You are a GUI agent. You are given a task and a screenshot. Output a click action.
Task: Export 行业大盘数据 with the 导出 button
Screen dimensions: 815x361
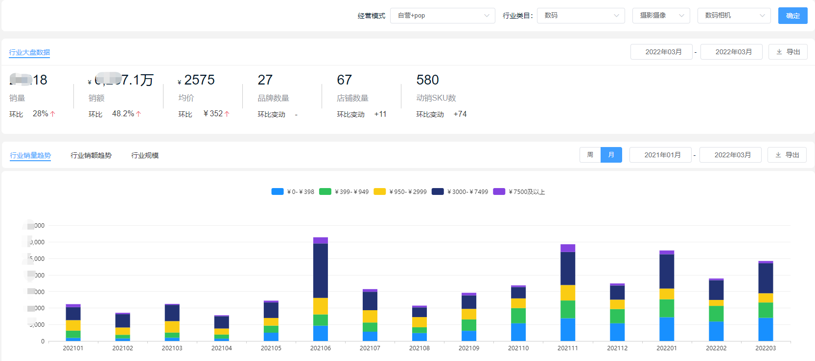pyautogui.click(x=788, y=52)
